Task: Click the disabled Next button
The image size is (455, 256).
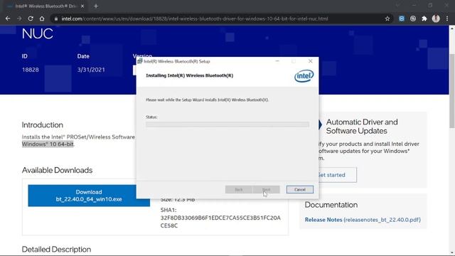Action: pos(266,190)
